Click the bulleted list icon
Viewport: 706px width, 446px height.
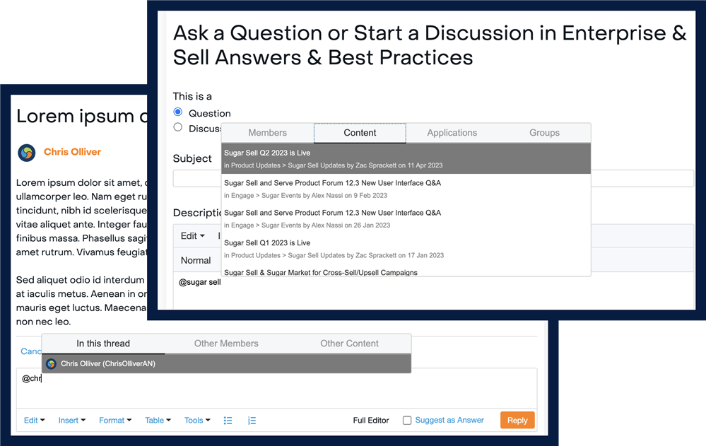coord(228,421)
